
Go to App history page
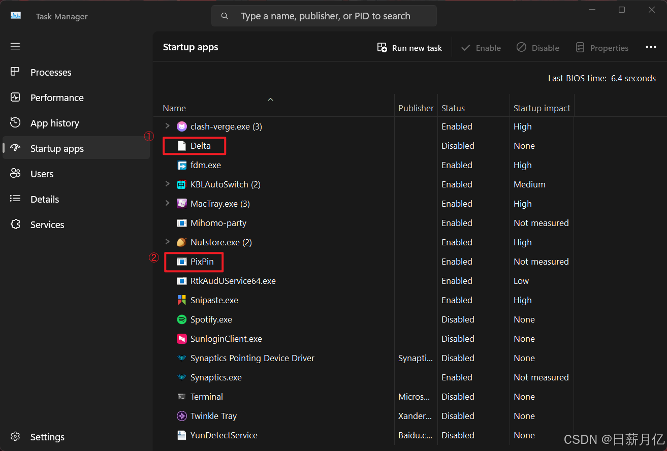coord(76,123)
